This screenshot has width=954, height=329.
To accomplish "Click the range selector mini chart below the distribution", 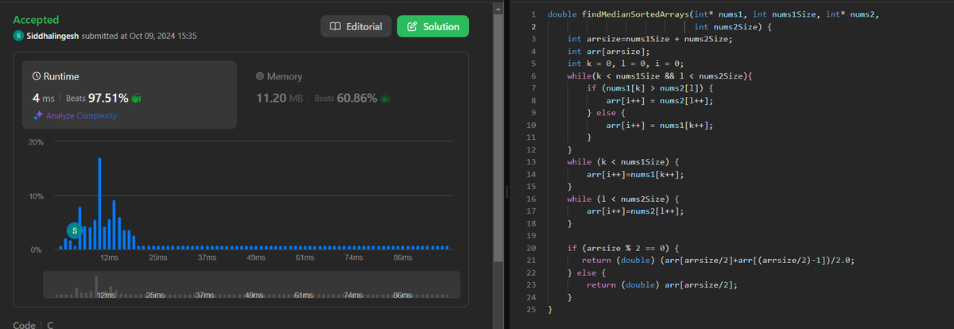I will coord(252,285).
